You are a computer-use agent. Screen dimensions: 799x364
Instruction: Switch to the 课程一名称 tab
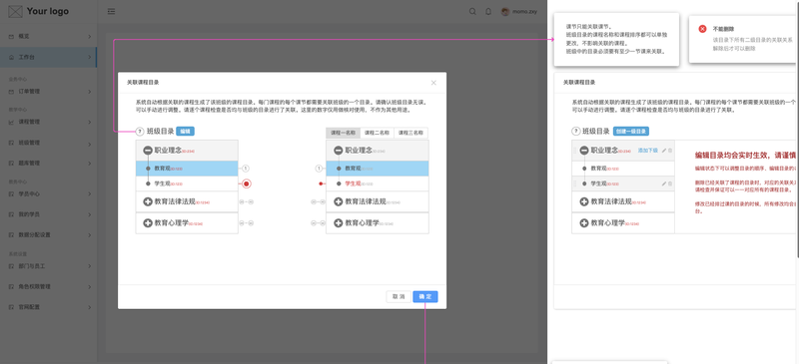point(343,133)
